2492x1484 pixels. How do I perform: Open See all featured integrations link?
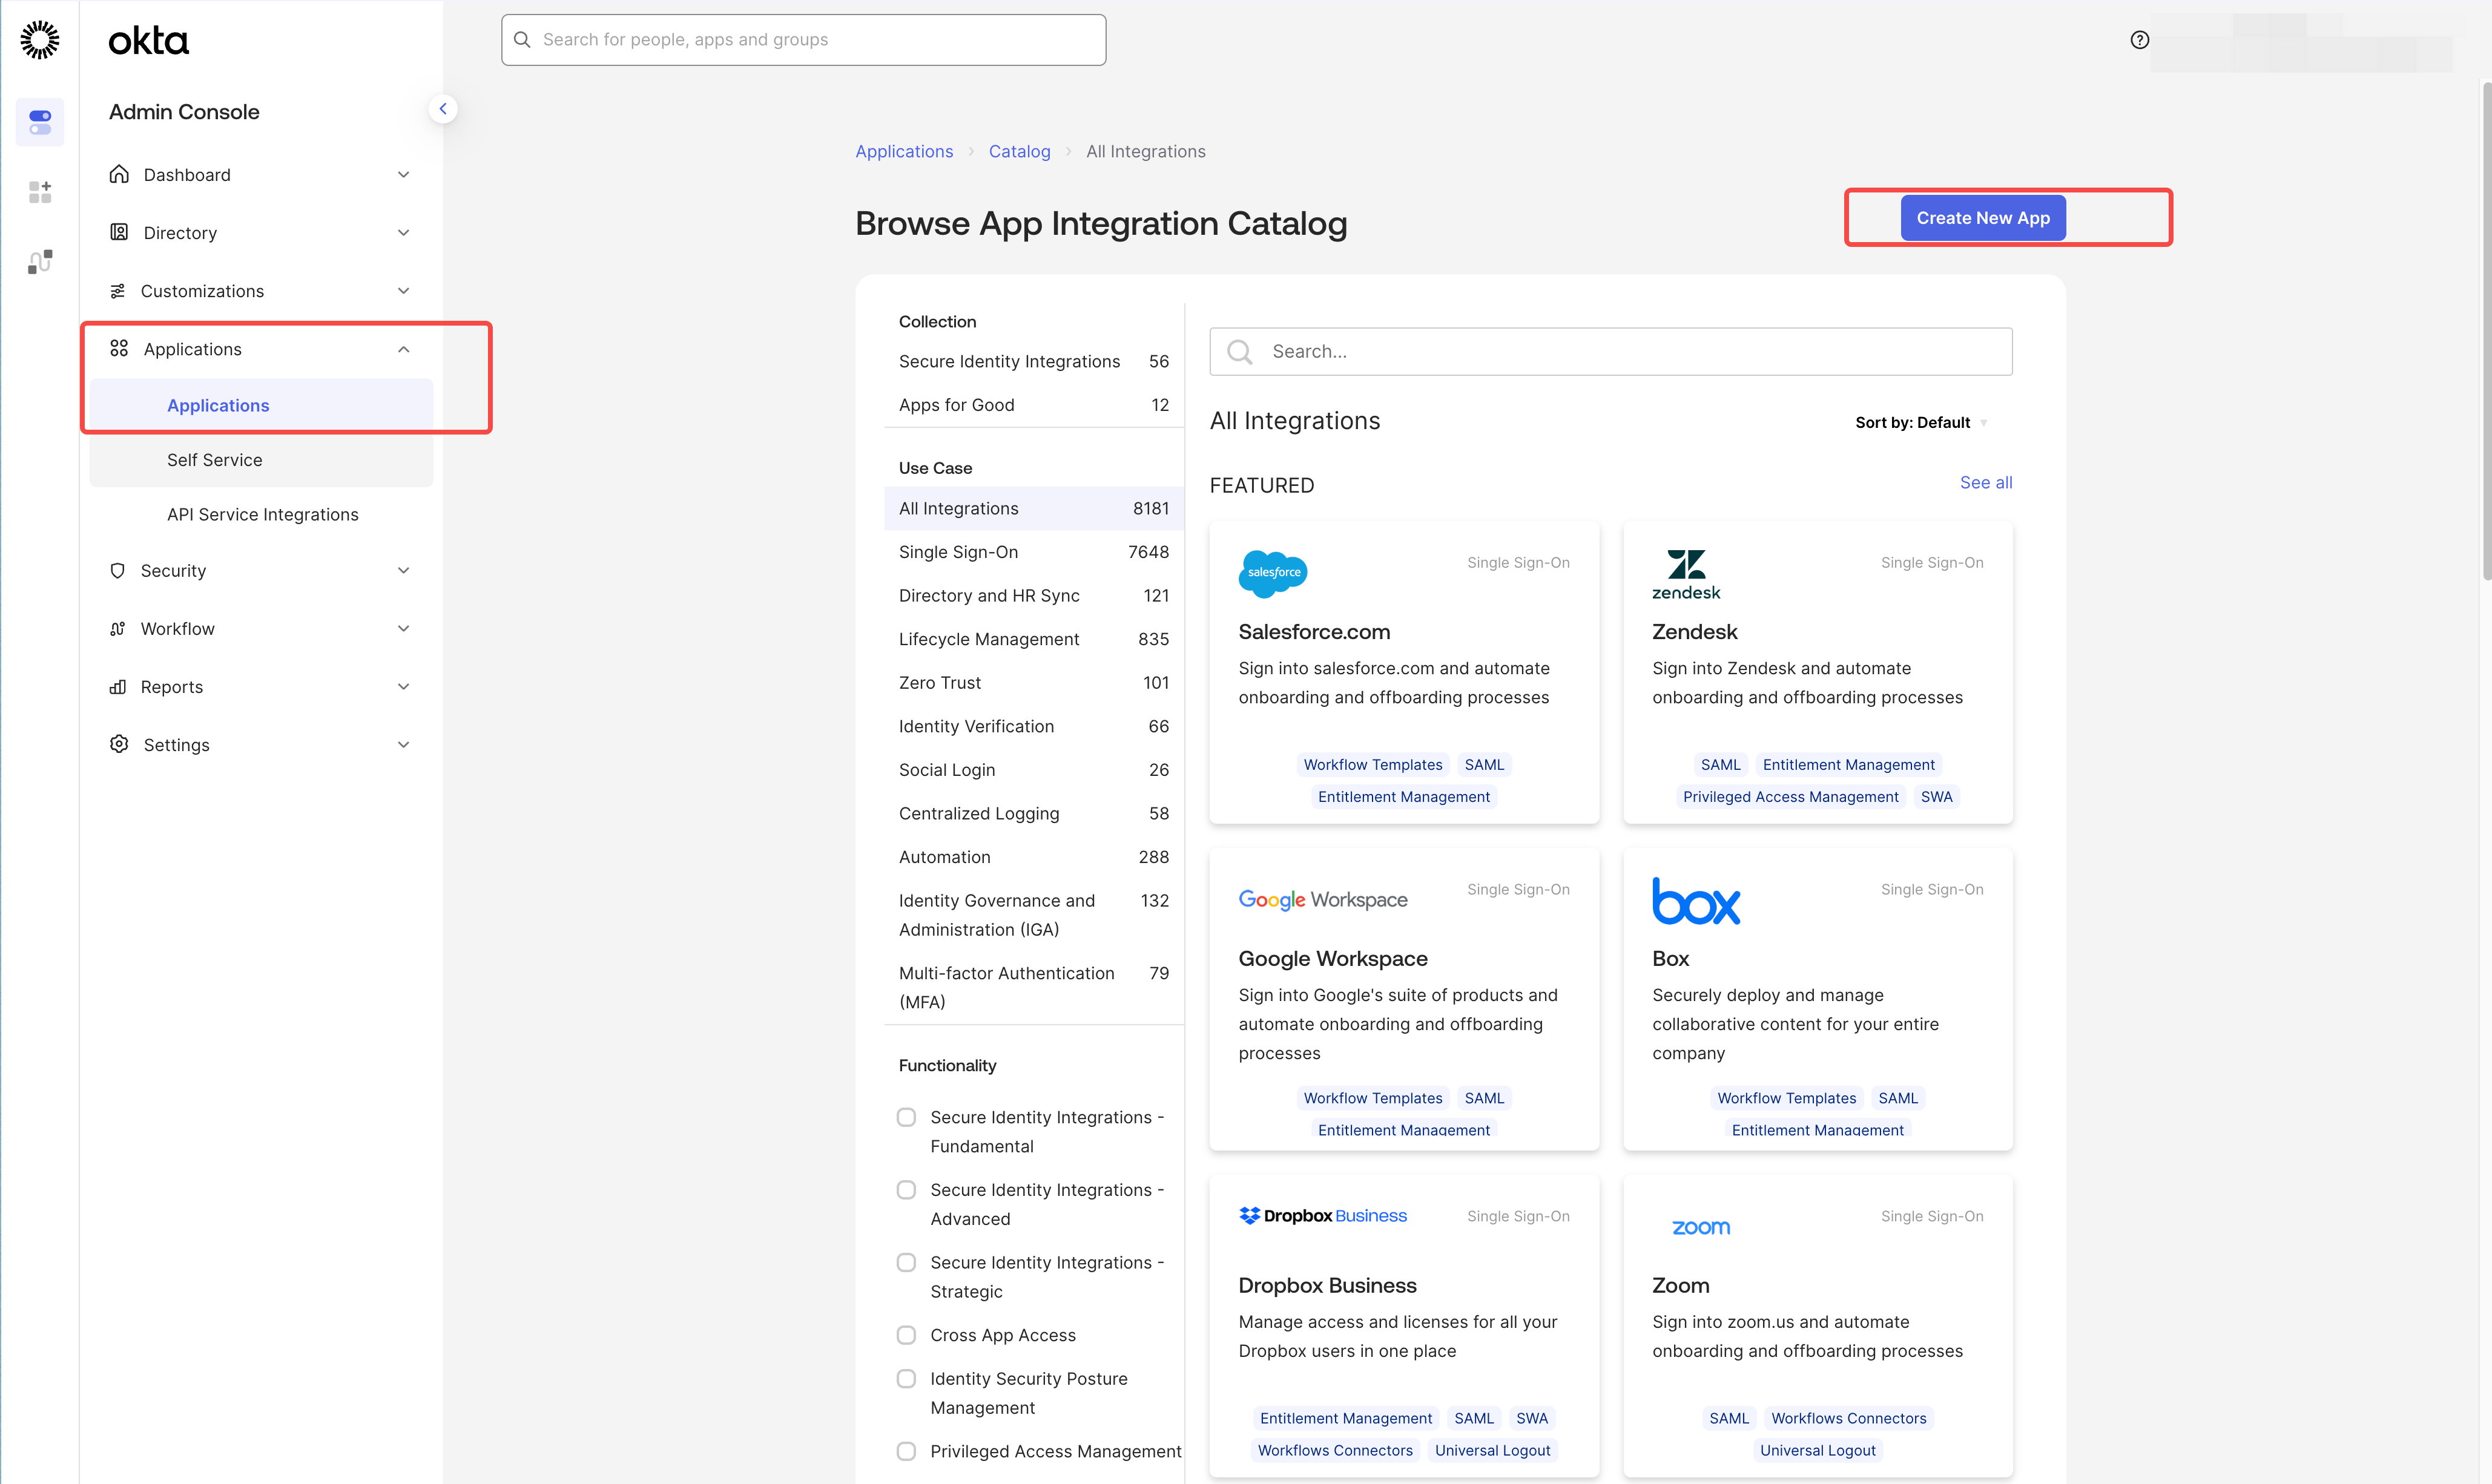click(1985, 482)
